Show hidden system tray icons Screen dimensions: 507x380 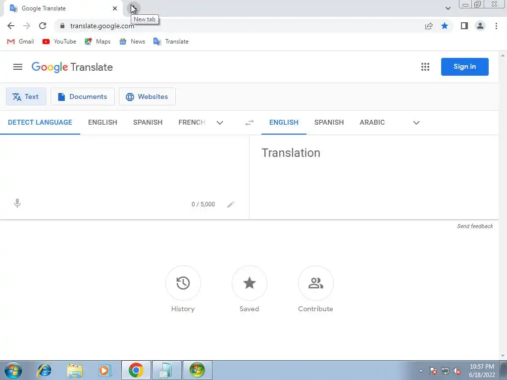[x=421, y=371]
